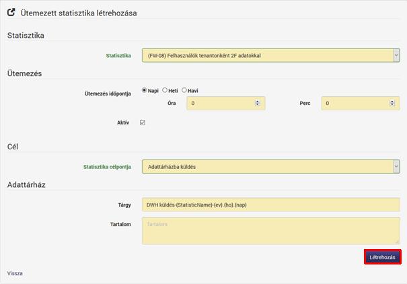Click the Adattárház section heading
This screenshot has height=284, width=407.
coord(26,184)
